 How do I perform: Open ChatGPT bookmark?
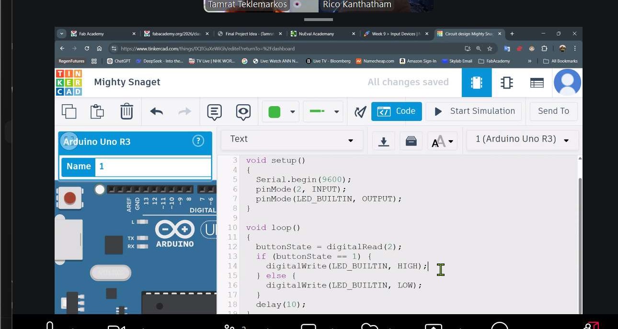point(118,61)
